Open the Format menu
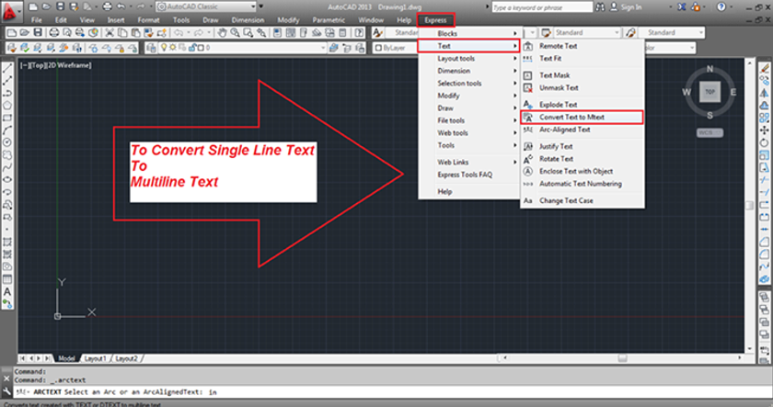 tap(148, 20)
